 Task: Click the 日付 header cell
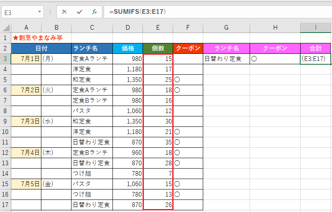click(41, 48)
